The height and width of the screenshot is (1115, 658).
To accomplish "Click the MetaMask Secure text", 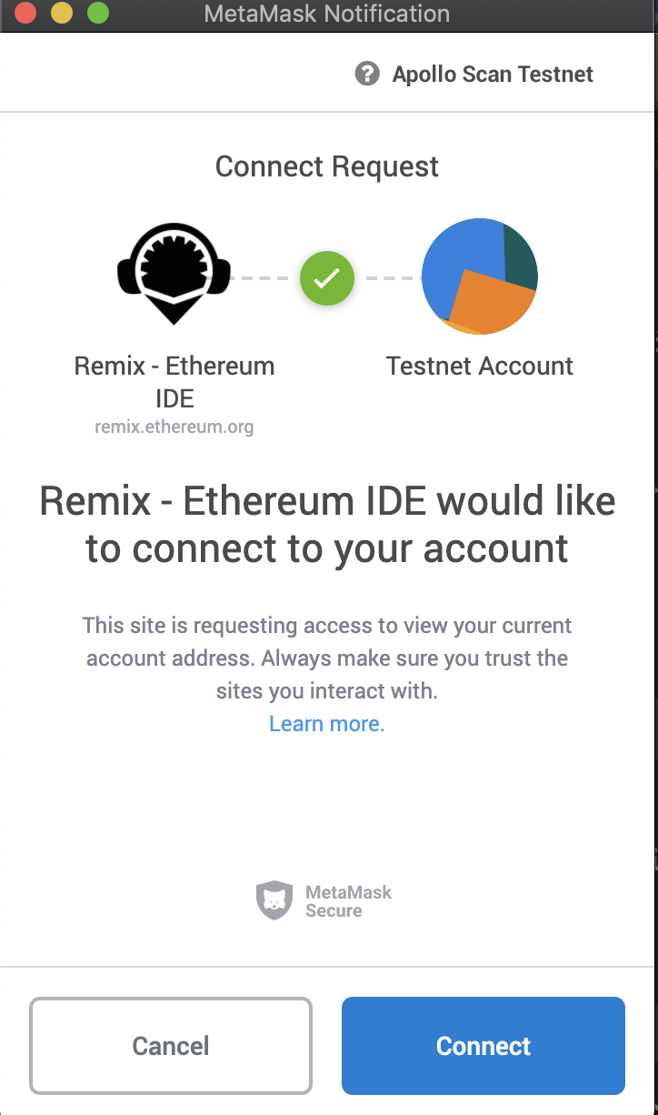I will [348, 900].
